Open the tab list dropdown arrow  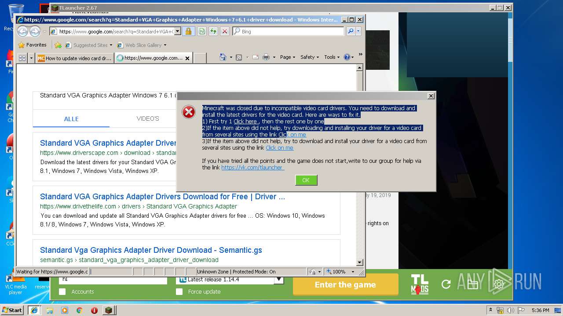(x=31, y=58)
